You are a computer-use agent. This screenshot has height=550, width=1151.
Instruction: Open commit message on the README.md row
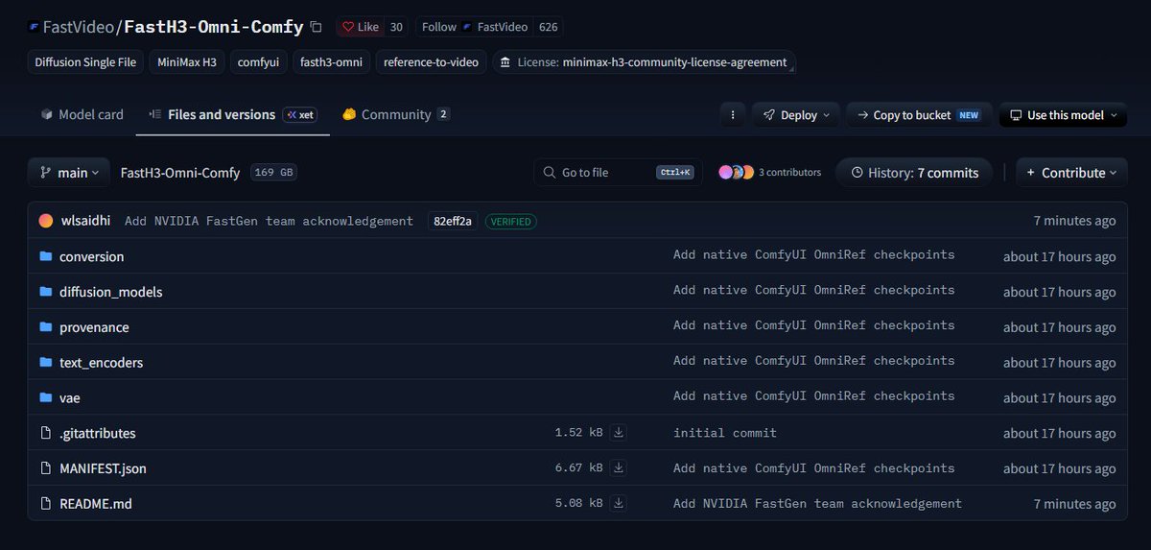817,503
